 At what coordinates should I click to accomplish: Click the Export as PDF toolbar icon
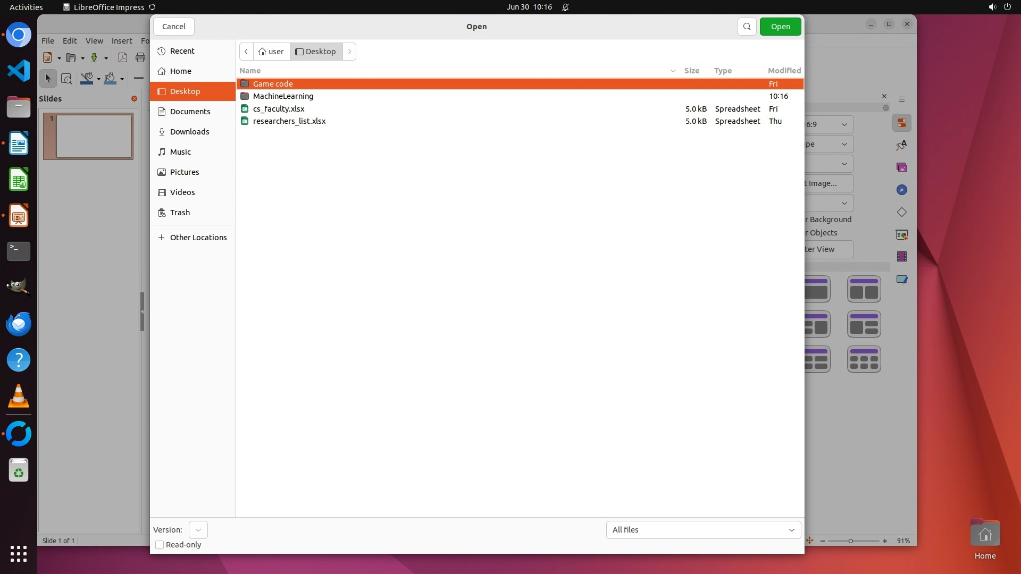click(x=123, y=58)
